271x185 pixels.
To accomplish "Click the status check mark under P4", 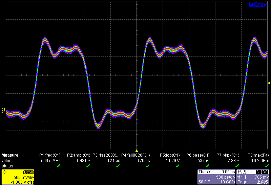I will [148, 166].
